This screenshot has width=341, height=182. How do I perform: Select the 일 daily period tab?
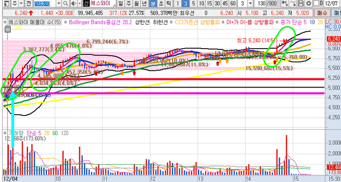(x=121, y=3)
